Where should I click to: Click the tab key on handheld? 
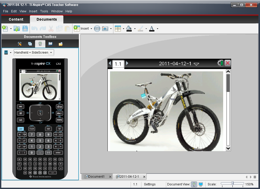[x=21, y=120]
